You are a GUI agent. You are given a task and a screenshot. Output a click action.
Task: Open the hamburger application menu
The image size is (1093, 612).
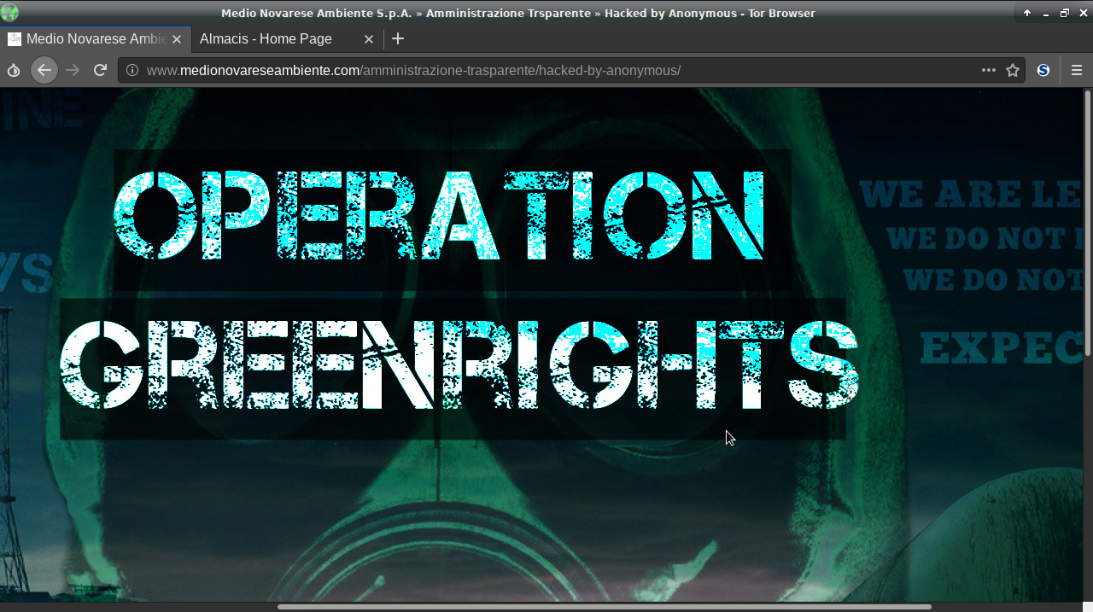[1077, 70]
